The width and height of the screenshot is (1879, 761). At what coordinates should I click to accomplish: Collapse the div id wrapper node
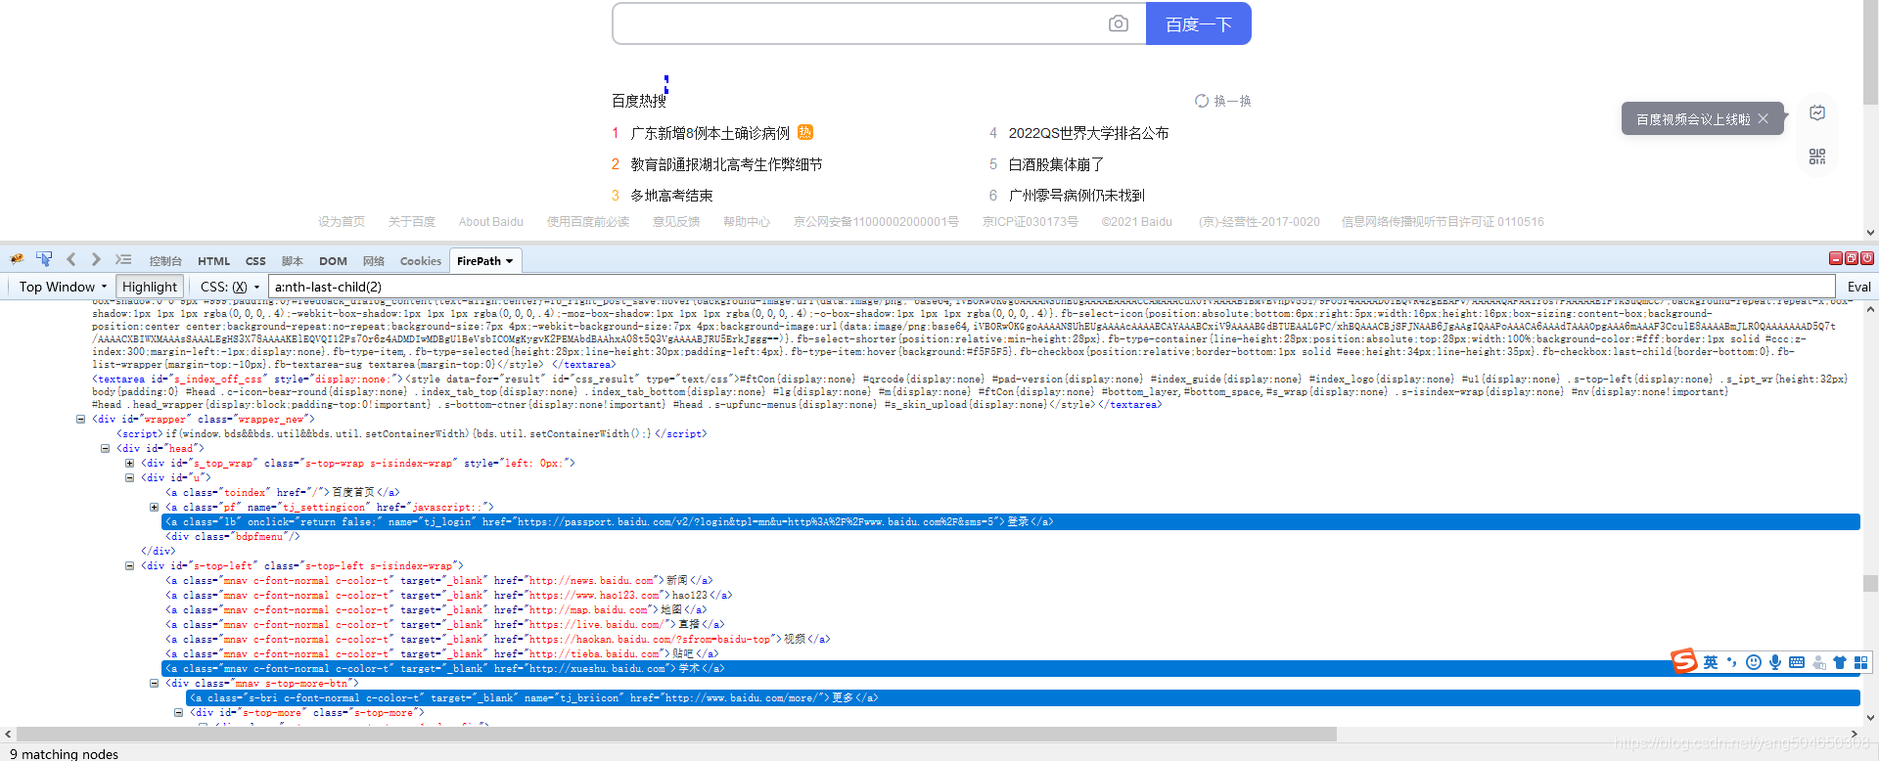coord(80,419)
